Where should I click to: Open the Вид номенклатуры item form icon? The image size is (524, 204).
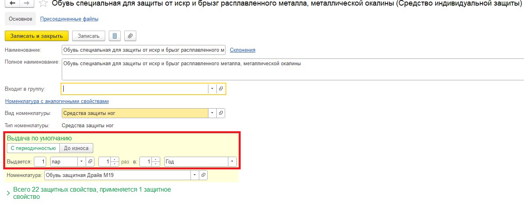(x=221, y=113)
